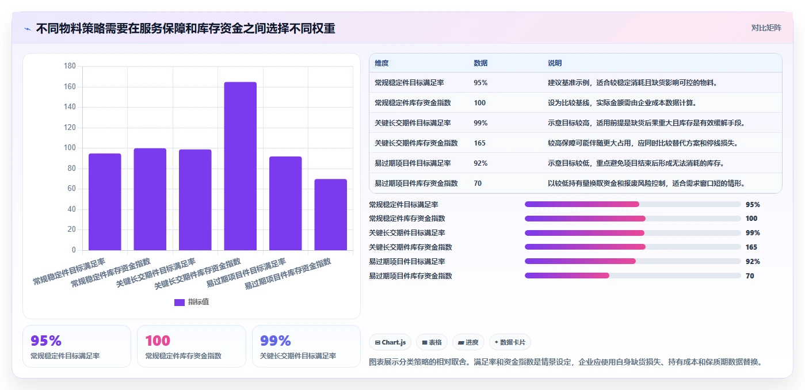Click progress bar for 常规稳定件库存资金指数
This screenshot has height=390, width=805.
[x=632, y=219]
